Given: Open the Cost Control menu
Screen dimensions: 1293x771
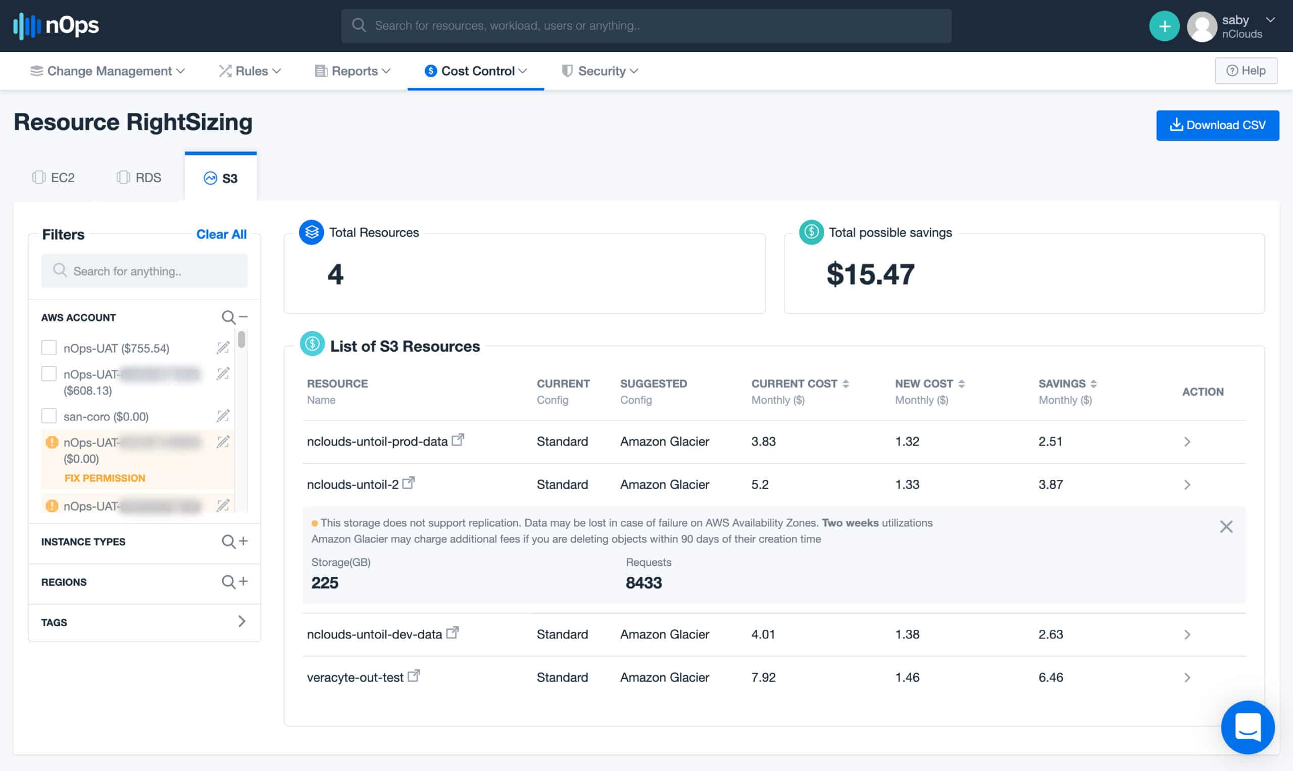Looking at the screenshot, I should point(476,71).
